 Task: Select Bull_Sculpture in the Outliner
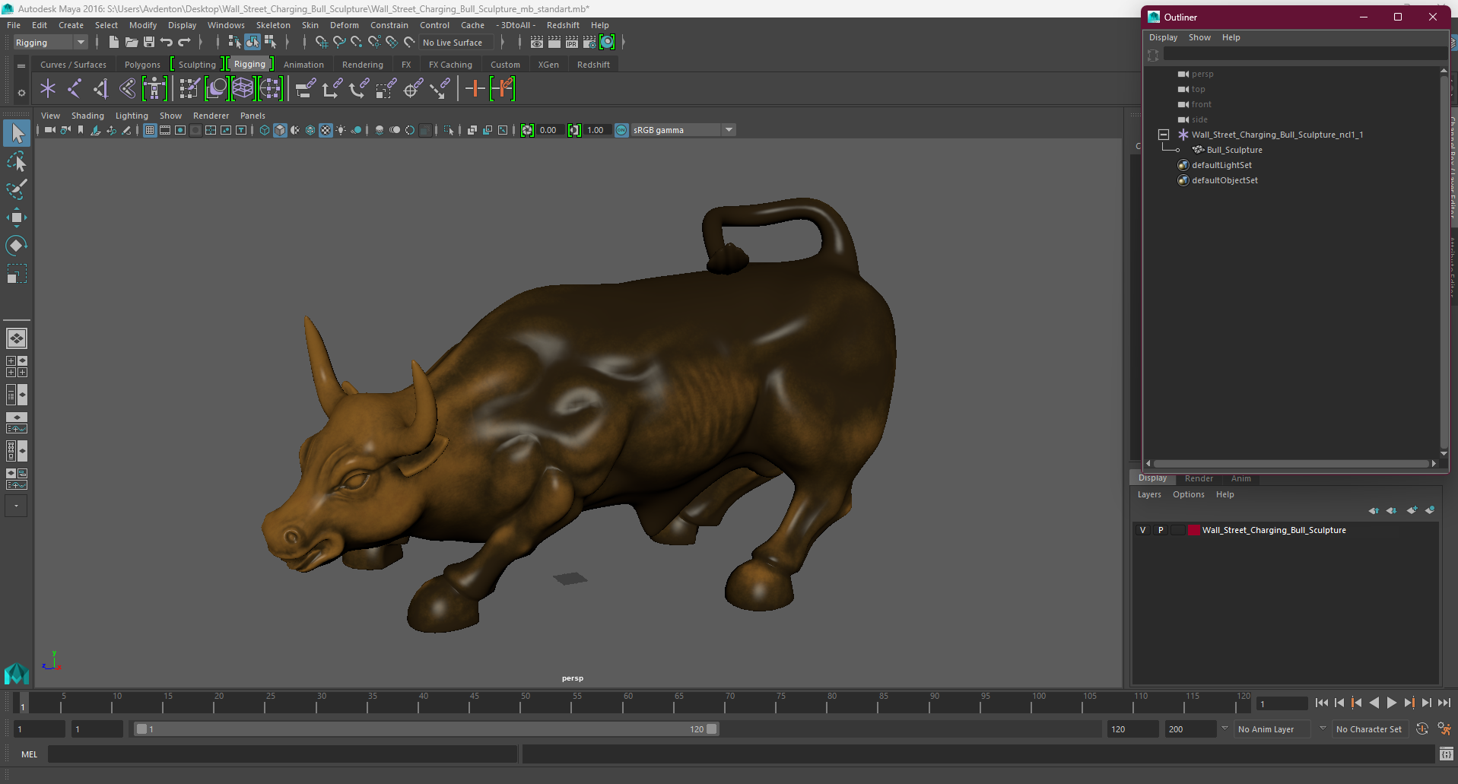[x=1234, y=150]
